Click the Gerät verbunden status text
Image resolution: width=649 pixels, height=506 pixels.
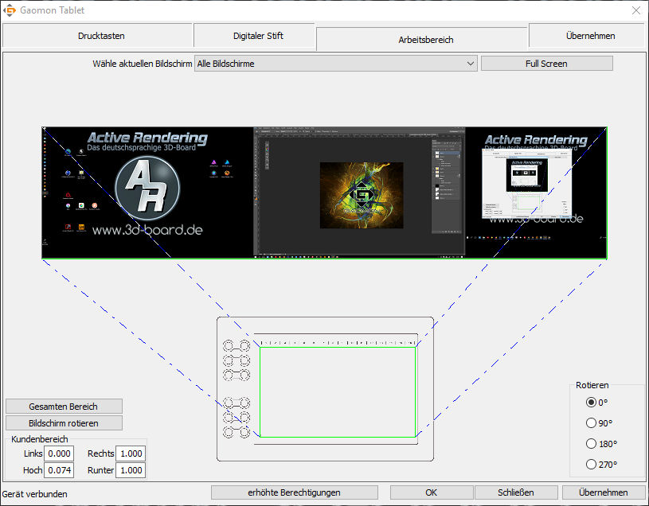click(35, 494)
